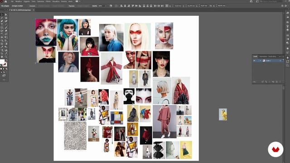Open the Finestra menu

[64, 1]
